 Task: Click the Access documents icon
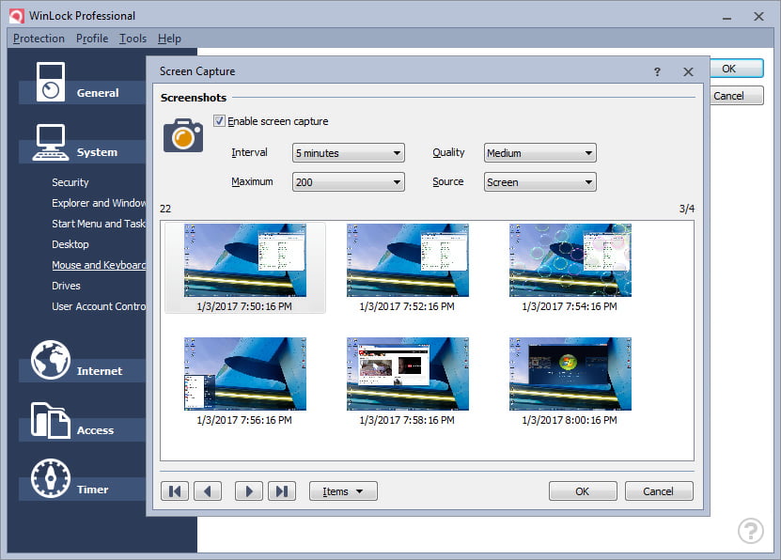(51, 420)
